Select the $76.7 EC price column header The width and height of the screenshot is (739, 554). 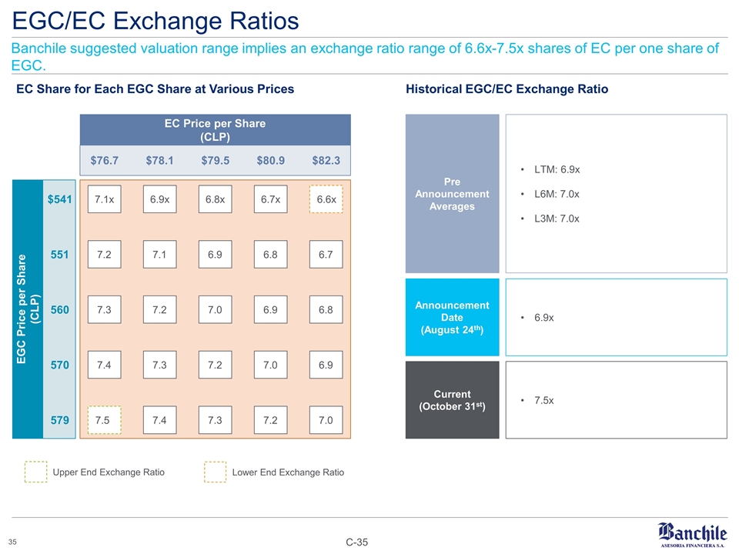(x=105, y=161)
